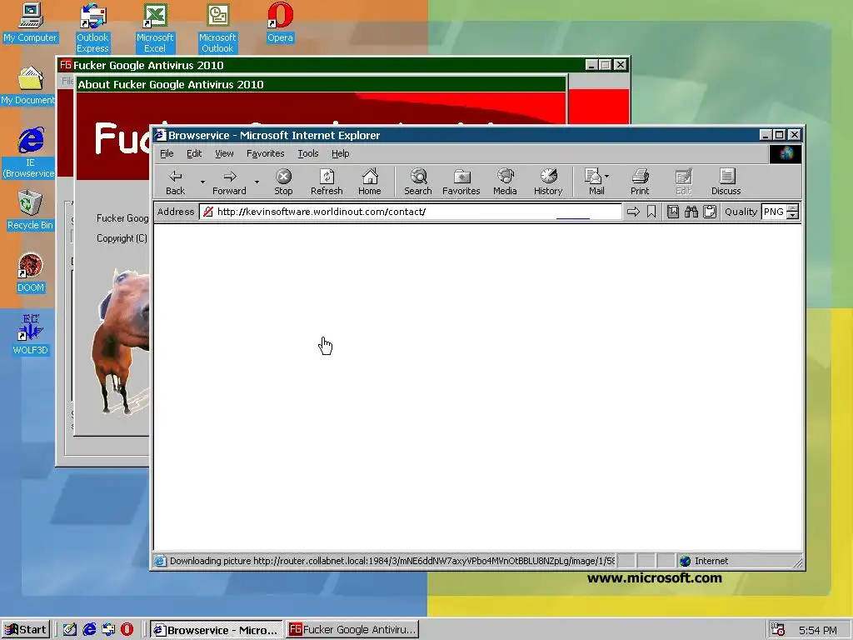
Task: Click the horse image in the About dialog
Action: point(122,341)
